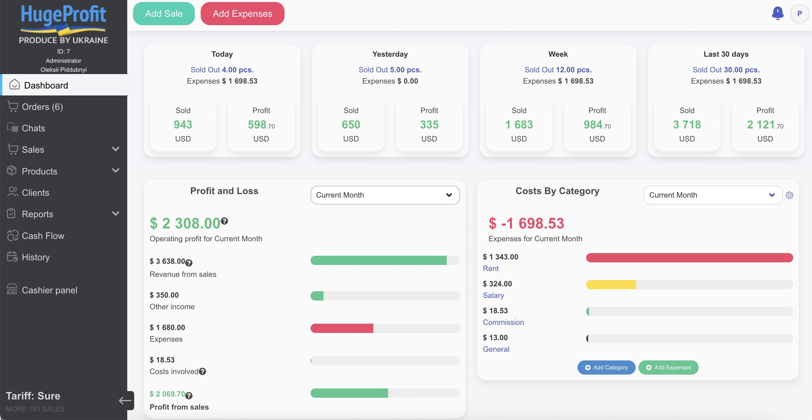Click help icon beside operating profit amount

pos(224,221)
